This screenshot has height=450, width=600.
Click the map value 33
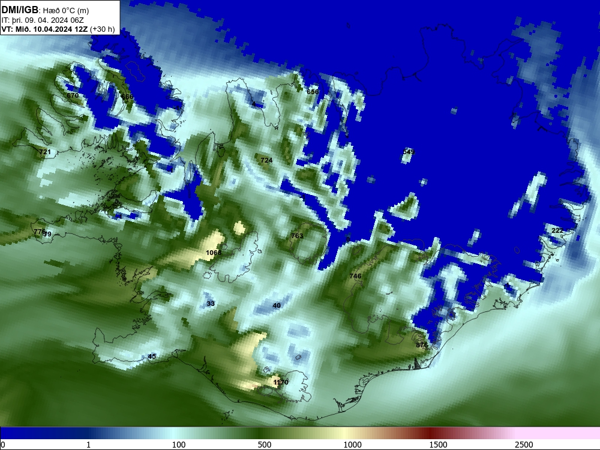211,304
